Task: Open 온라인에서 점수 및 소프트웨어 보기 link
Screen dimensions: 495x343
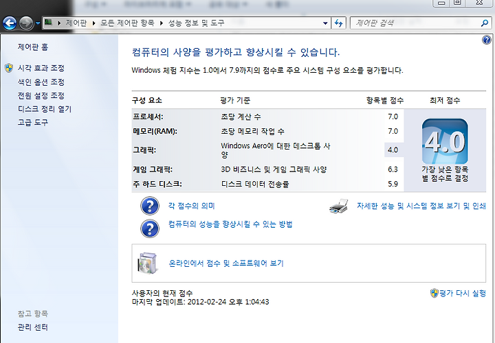Action: coord(226,263)
